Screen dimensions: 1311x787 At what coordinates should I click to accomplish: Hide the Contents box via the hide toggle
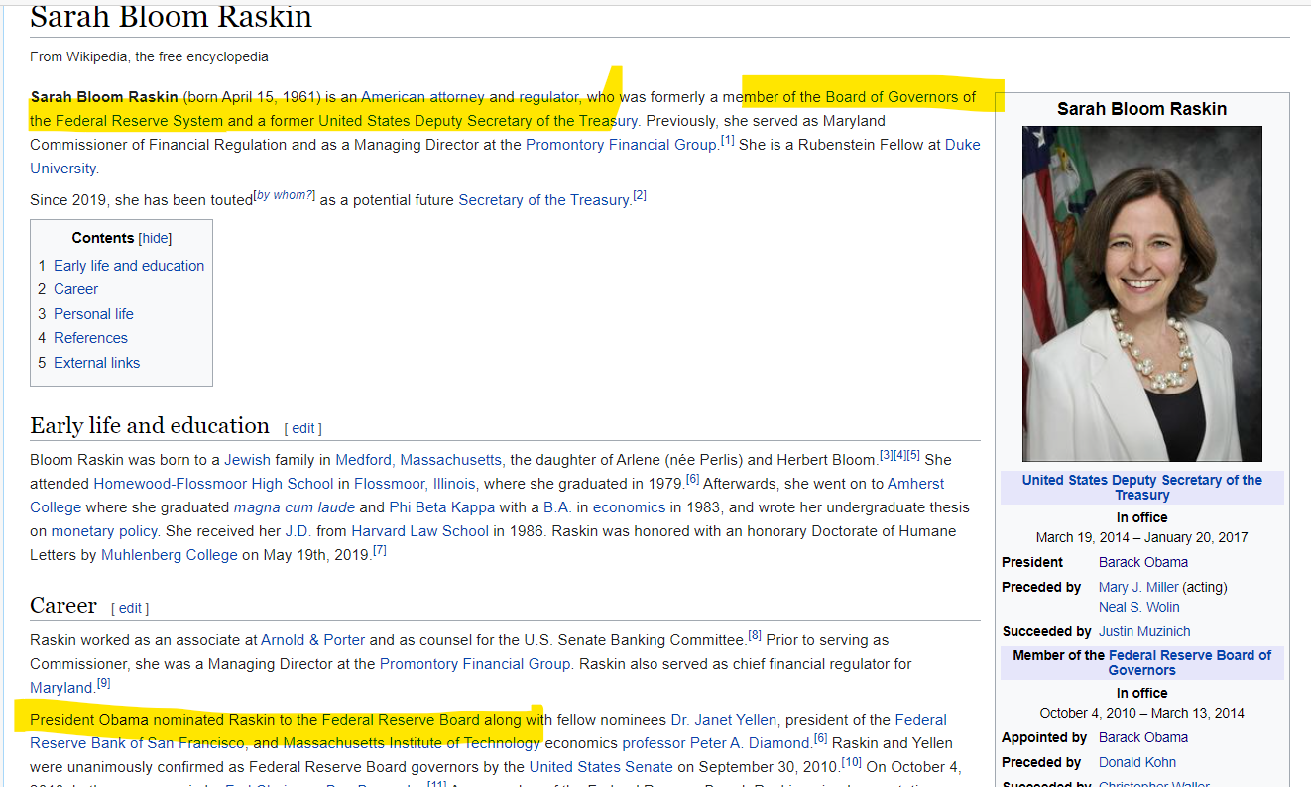(155, 238)
